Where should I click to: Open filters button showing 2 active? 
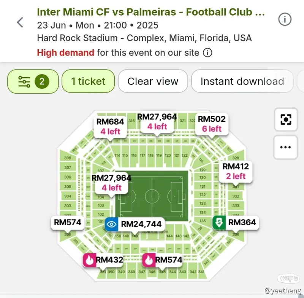(x=33, y=81)
